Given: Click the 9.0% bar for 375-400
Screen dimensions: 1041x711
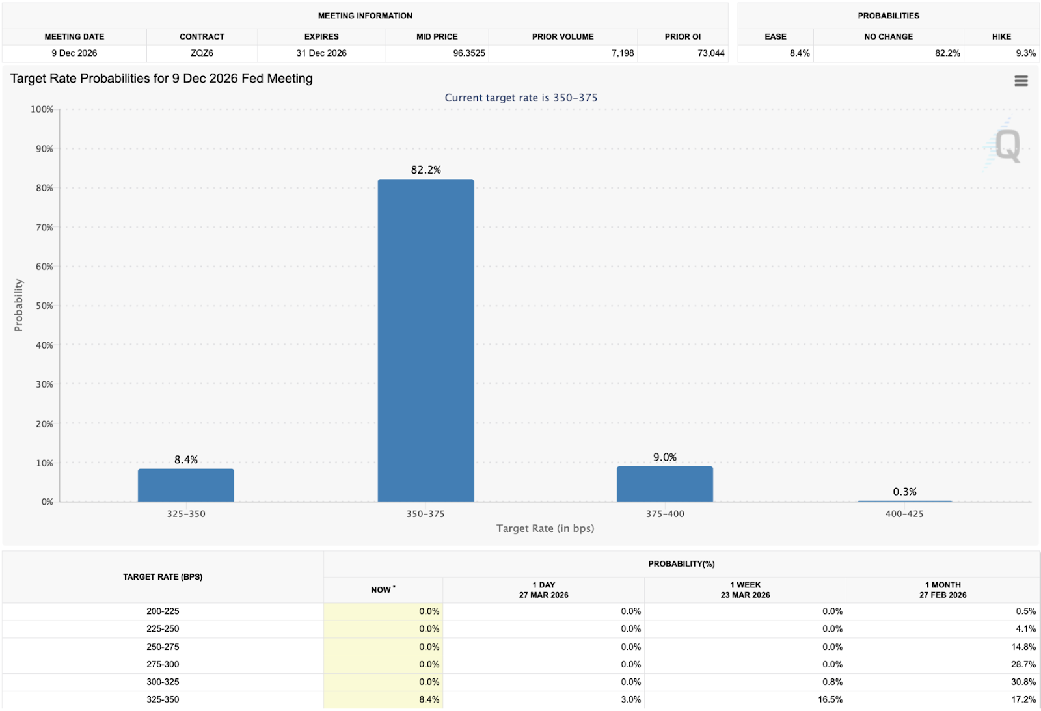Looking at the screenshot, I should point(666,483).
